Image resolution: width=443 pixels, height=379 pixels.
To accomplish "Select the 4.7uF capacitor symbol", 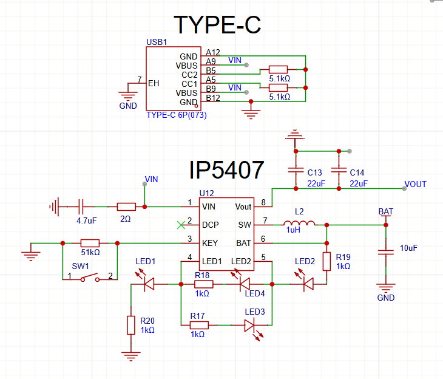I will [81, 207].
